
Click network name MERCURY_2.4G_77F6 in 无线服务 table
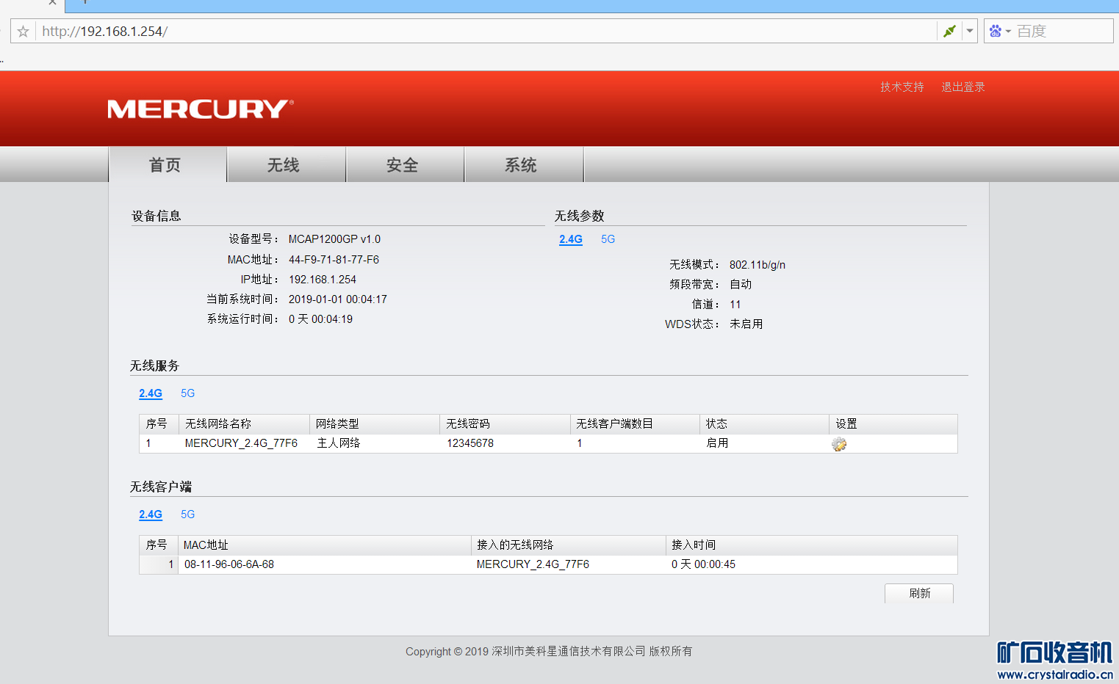pyautogui.click(x=241, y=443)
